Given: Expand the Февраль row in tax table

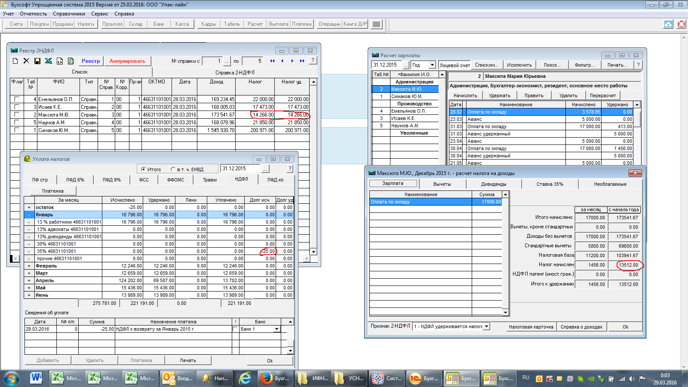Looking at the screenshot, I should tap(29, 266).
